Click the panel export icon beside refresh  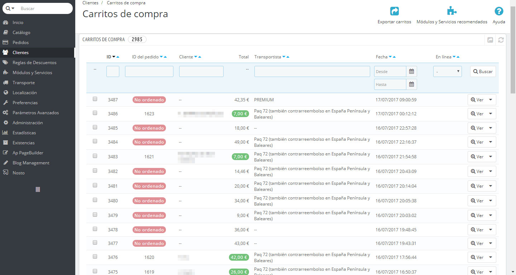tap(490, 40)
